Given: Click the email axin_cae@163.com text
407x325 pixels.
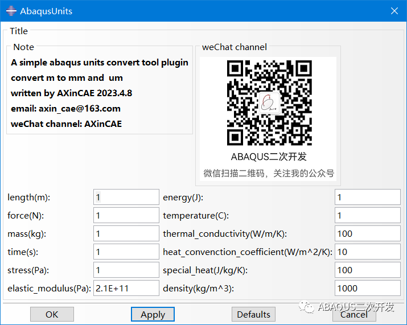Looking at the screenshot, I should 65,109.
